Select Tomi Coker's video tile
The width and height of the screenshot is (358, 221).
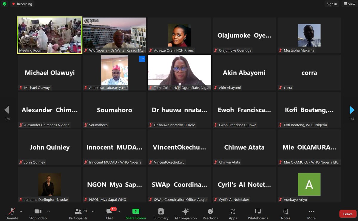pyautogui.click(x=180, y=73)
